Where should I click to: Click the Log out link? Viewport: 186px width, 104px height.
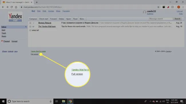click(180, 11)
